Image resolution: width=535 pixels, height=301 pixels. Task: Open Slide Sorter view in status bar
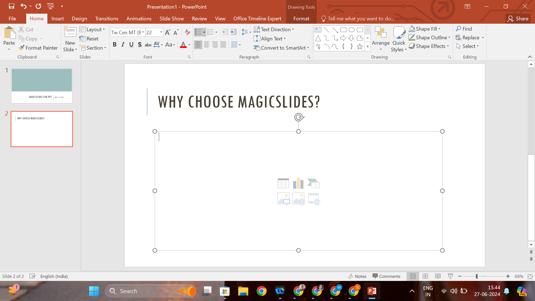tap(425, 276)
